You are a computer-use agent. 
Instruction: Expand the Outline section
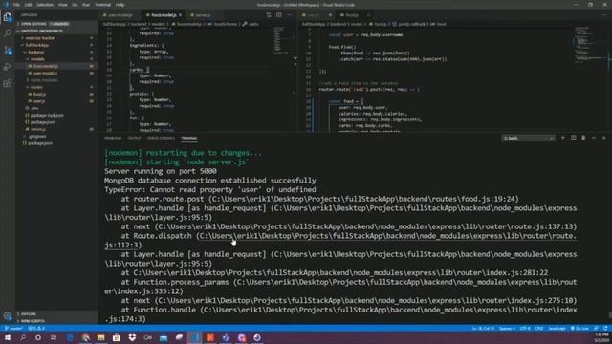56,314
